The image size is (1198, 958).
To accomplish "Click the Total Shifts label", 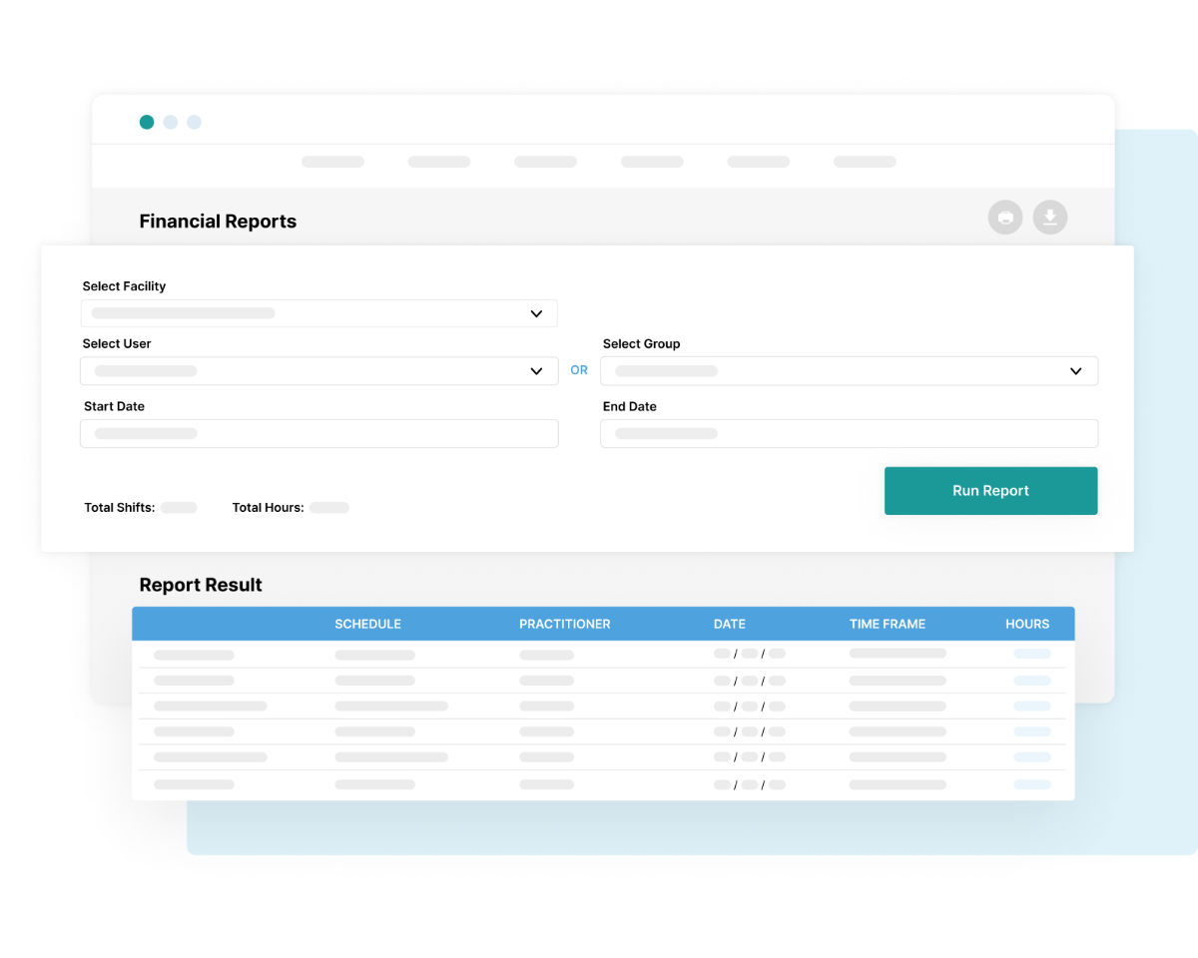I will pyautogui.click(x=119, y=508).
